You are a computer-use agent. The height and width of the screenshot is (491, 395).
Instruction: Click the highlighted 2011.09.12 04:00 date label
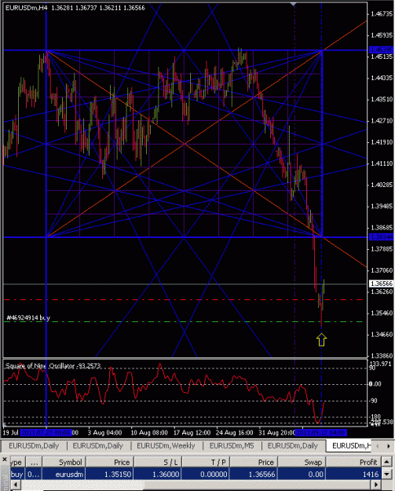320,432
